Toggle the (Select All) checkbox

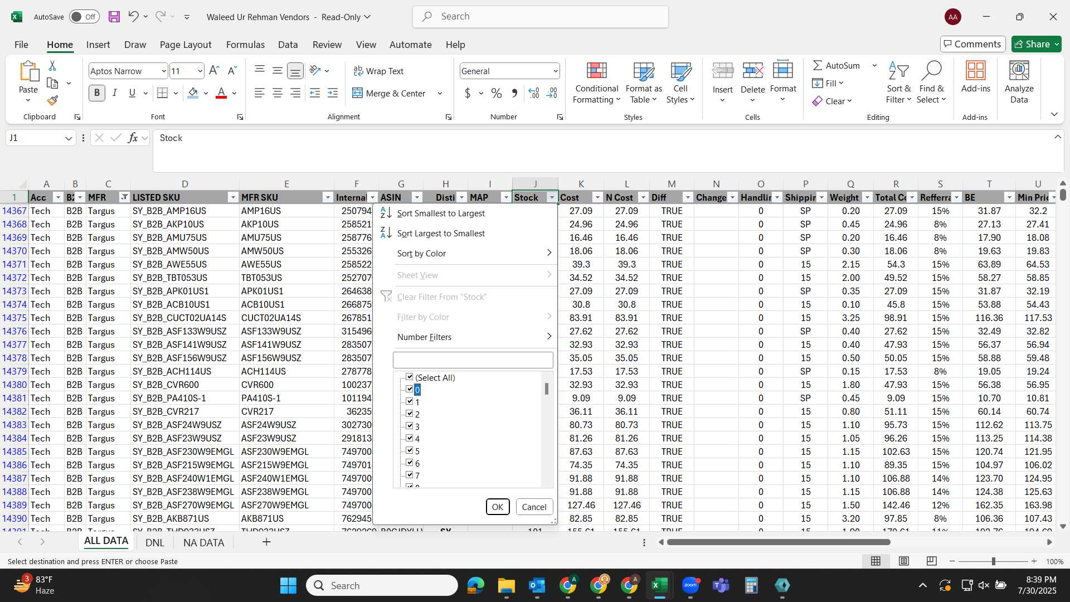pyautogui.click(x=410, y=377)
